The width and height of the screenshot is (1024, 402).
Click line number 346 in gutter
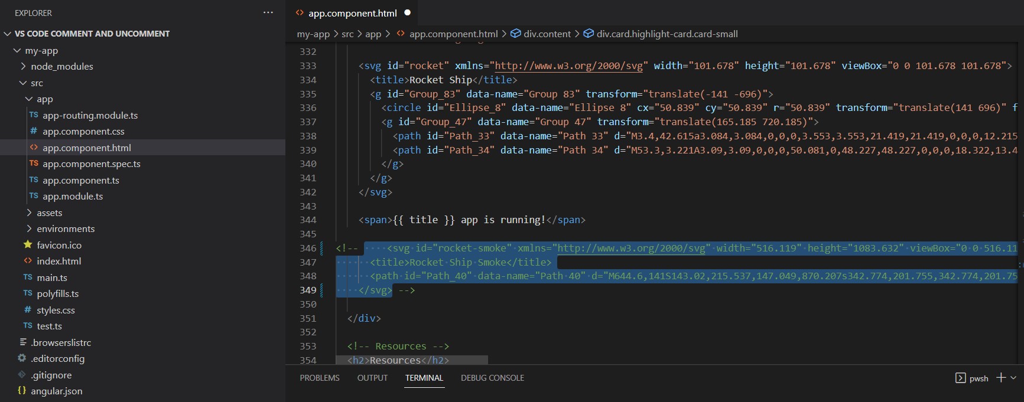click(x=308, y=248)
